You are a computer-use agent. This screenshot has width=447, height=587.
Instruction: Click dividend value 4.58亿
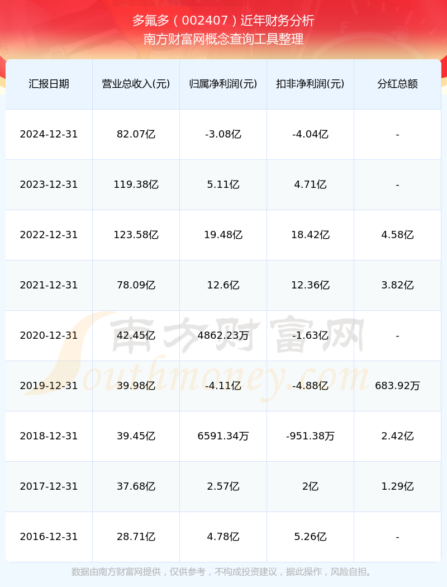tap(398, 235)
